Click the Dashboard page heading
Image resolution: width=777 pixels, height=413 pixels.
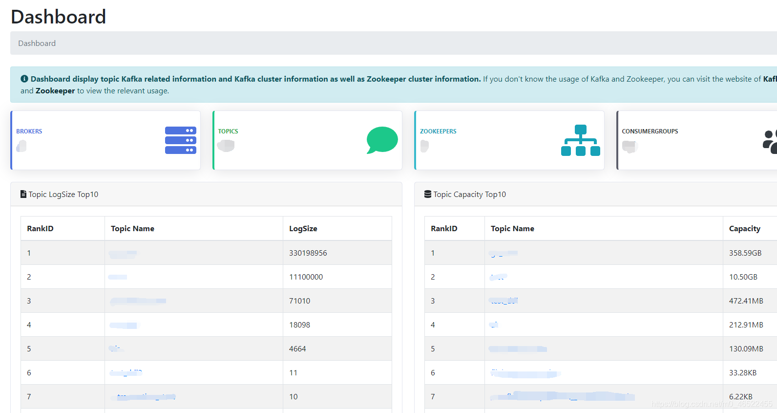(59, 17)
